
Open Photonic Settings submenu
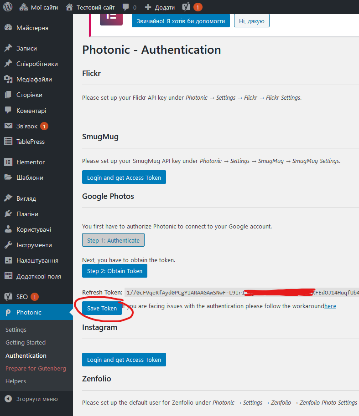(x=16, y=330)
